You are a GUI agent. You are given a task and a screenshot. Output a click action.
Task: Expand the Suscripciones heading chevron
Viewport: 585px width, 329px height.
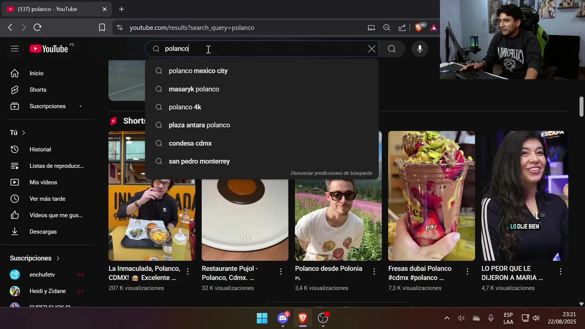58,258
